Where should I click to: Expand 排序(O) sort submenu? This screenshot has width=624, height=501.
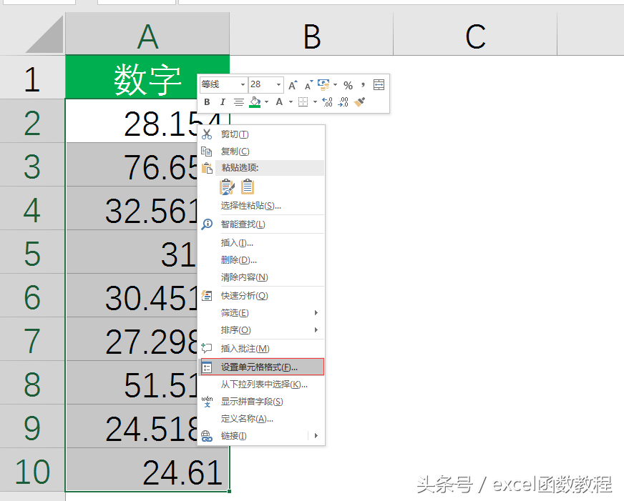(x=261, y=330)
